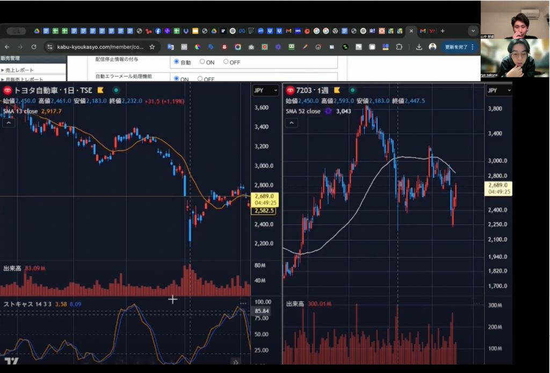550x373 pixels.
Task: Click 更新を完了 update button
Action: point(456,47)
